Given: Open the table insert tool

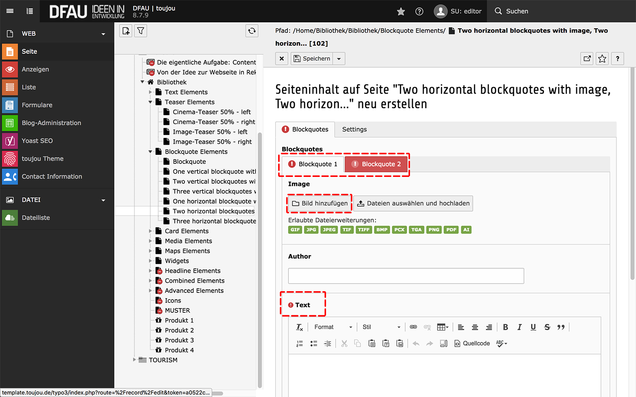Looking at the screenshot, I should [x=443, y=327].
